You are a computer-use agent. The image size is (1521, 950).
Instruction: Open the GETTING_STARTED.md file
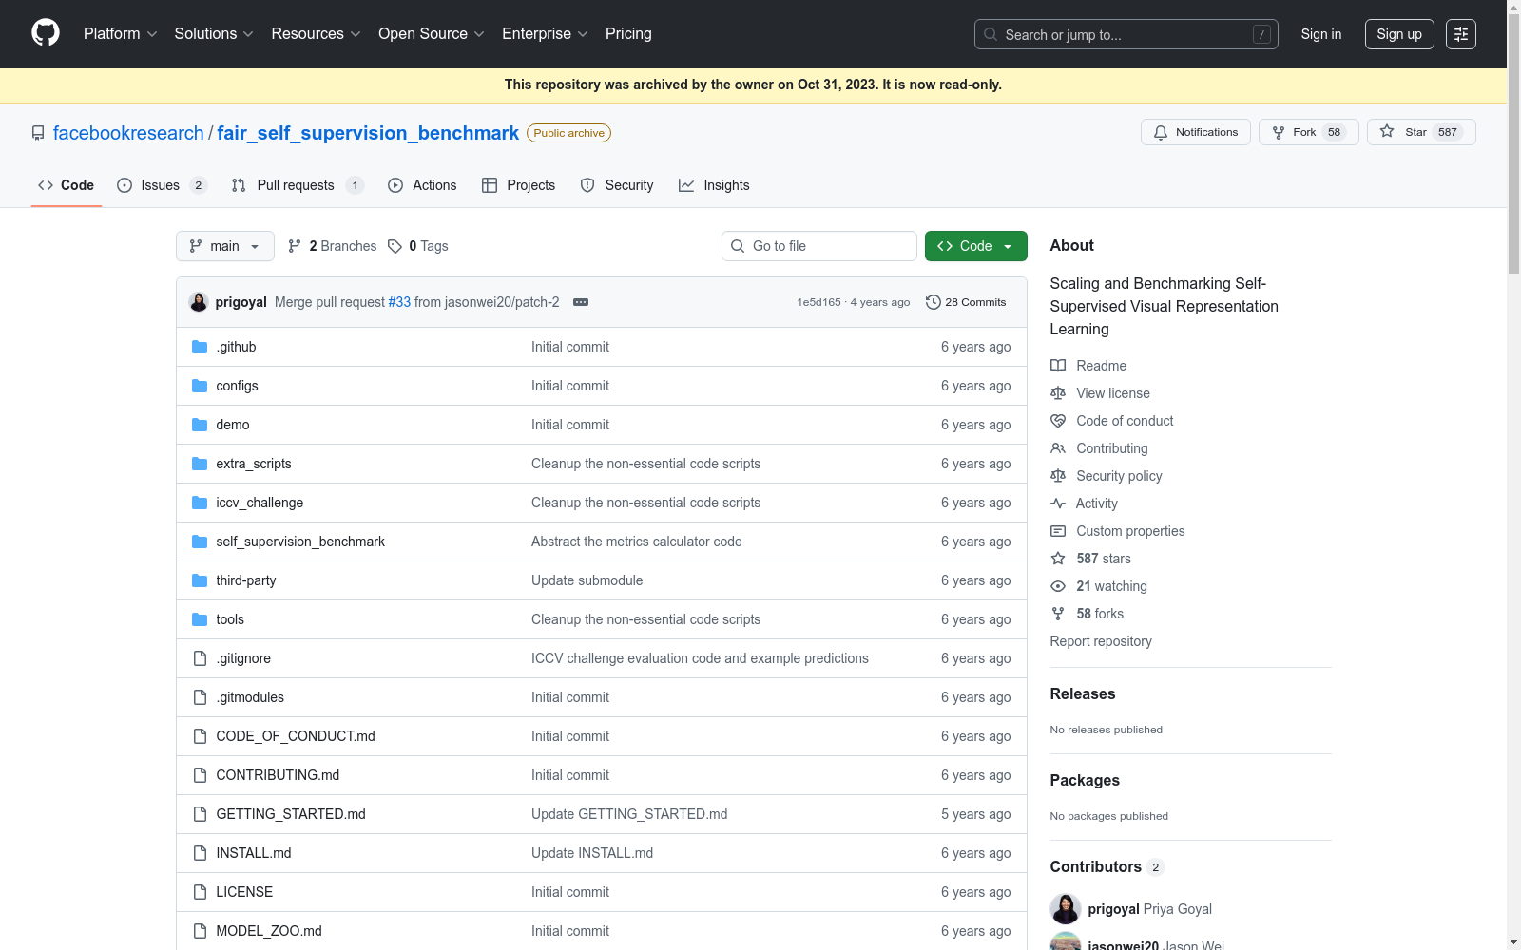(291, 814)
